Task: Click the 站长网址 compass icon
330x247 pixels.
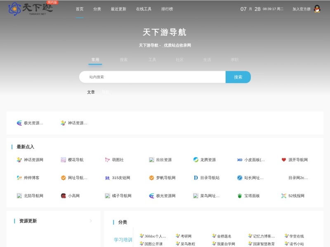Action: pos(240,178)
